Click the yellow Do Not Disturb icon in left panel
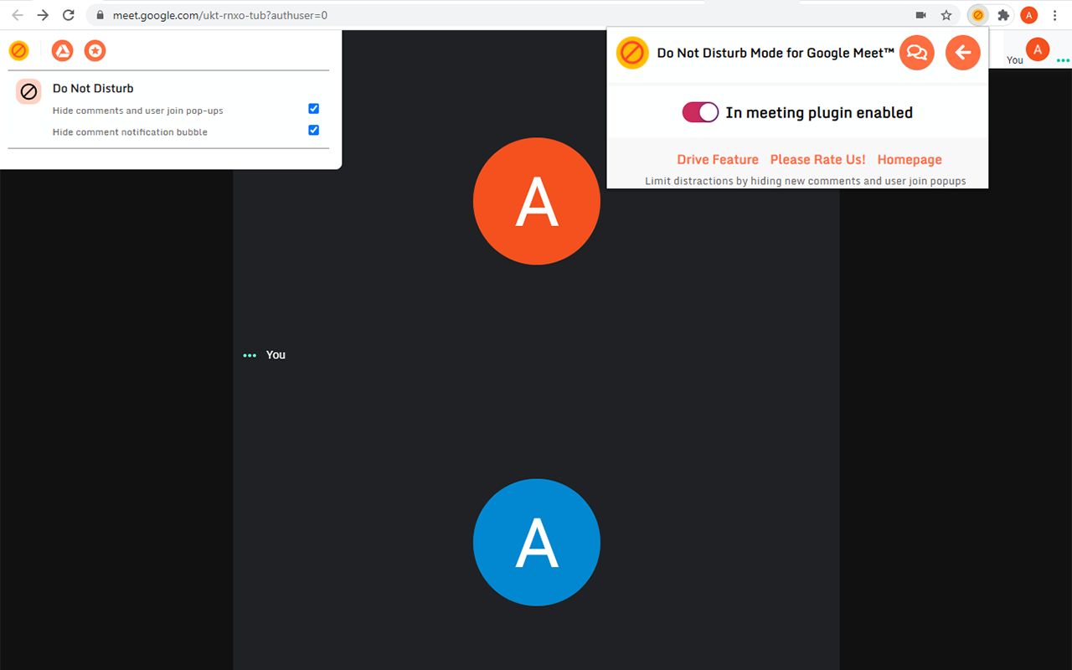Screen dimensions: 1072x670 pos(18,51)
